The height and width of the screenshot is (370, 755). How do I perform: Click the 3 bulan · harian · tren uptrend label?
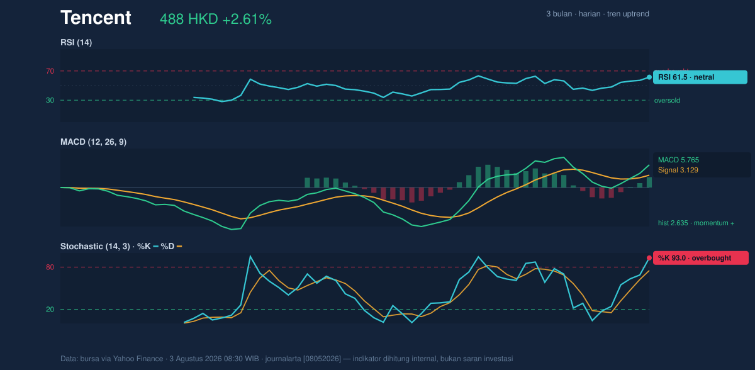coord(598,14)
